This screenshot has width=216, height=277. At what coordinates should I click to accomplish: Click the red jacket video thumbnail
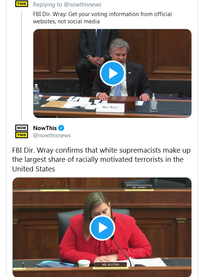pos(102,227)
